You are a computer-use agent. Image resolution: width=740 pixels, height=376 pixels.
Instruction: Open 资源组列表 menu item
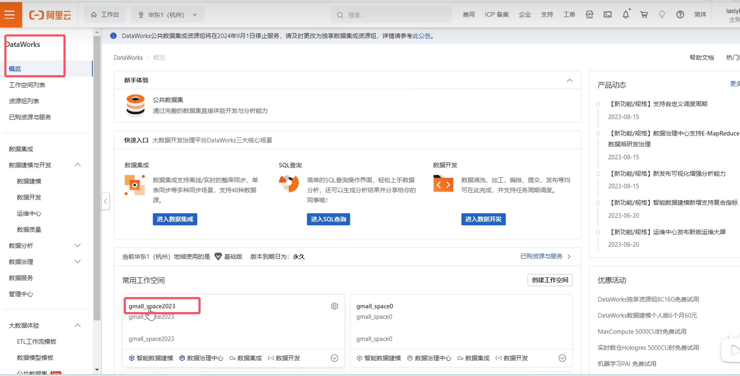pos(24,101)
